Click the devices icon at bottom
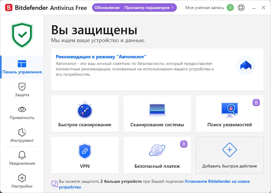The height and width of the screenshot is (193, 271). click(x=54, y=184)
